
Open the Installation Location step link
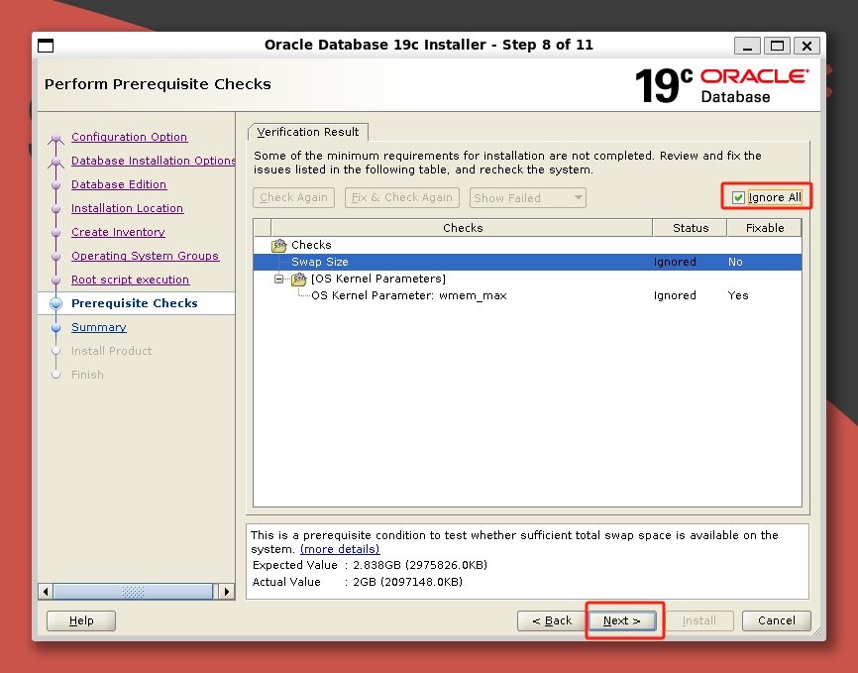[127, 209]
